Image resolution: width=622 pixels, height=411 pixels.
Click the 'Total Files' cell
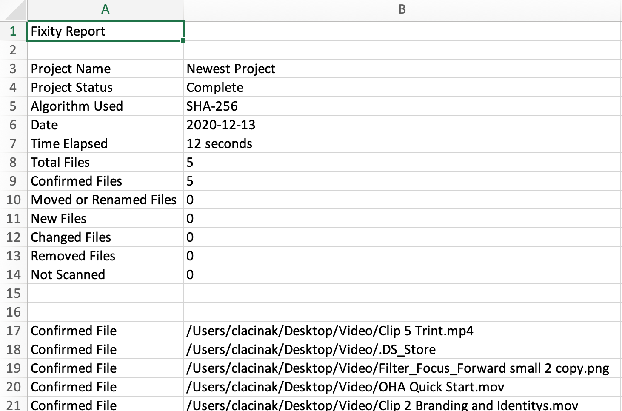pyautogui.click(x=106, y=162)
